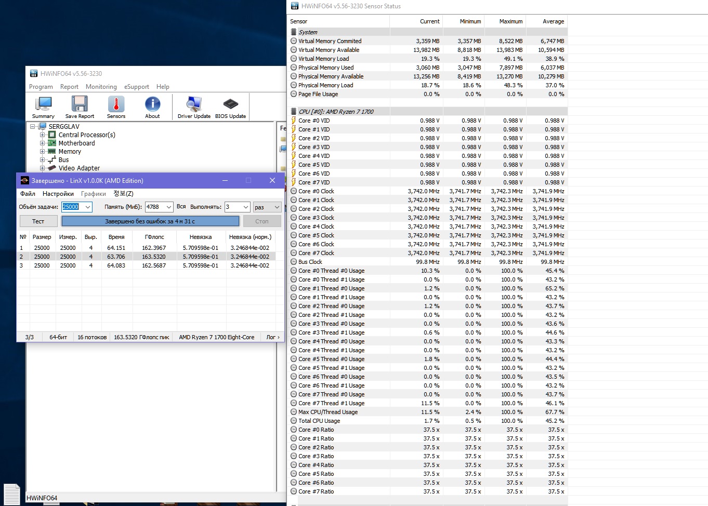The image size is (708, 506).
Task: Open the Настройки menu in LinX
Action: click(x=58, y=194)
